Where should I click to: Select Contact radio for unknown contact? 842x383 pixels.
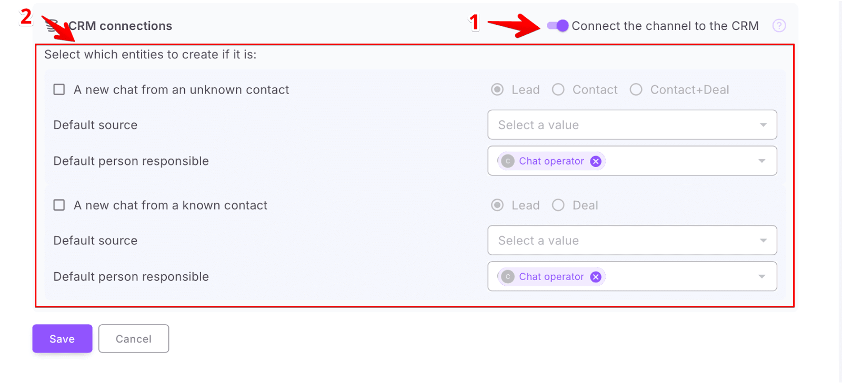coord(558,90)
